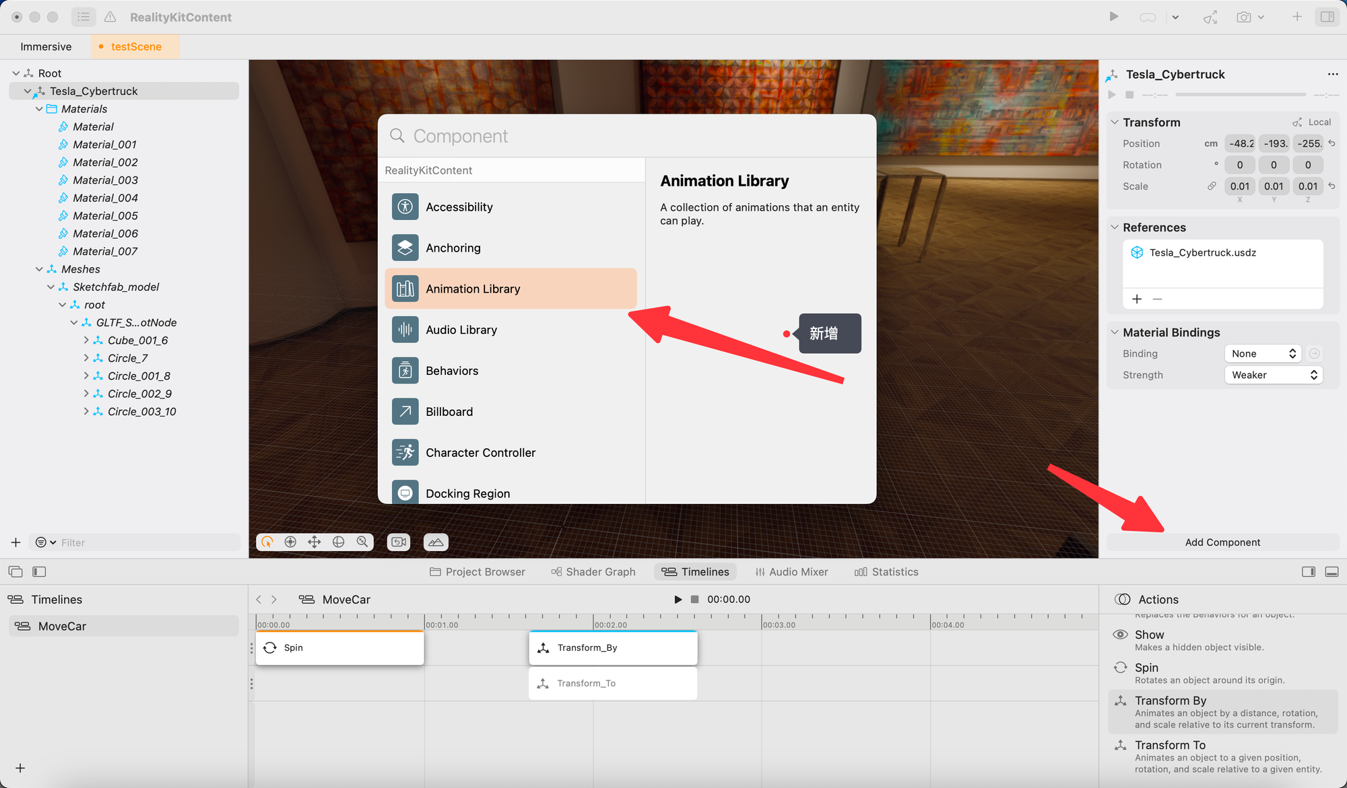Switch to the testScene tab

tap(135, 46)
